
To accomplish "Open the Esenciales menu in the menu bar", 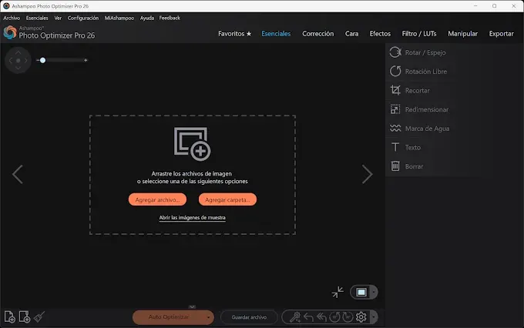I will pos(37,18).
